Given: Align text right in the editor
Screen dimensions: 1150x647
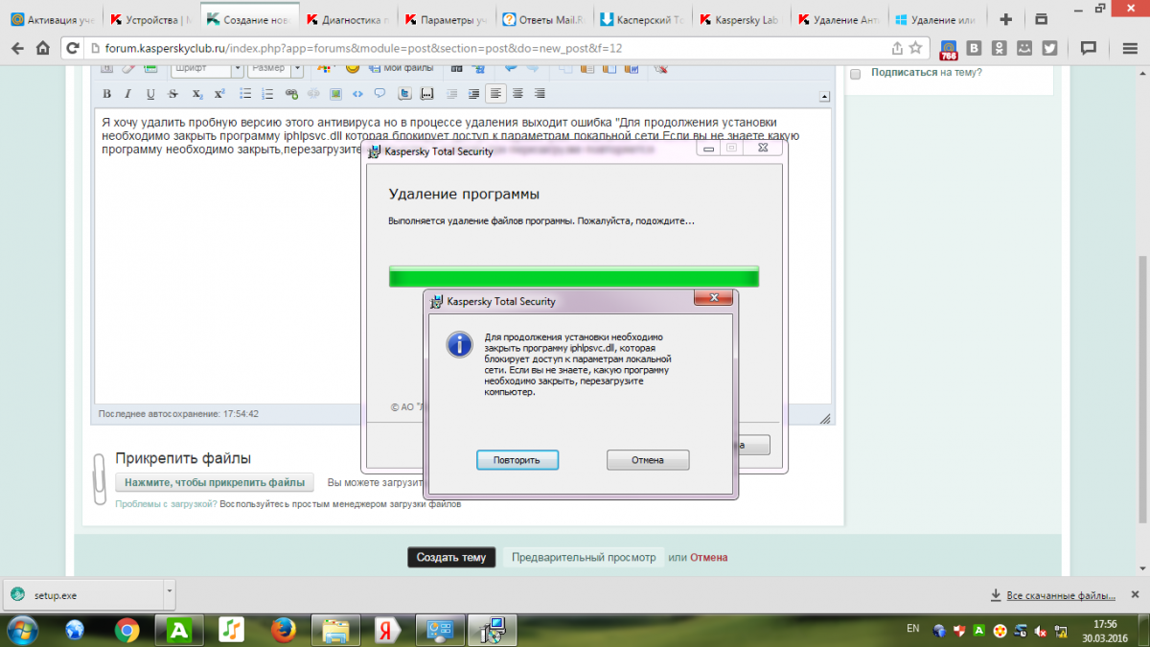Looking at the screenshot, I should 540,94.
